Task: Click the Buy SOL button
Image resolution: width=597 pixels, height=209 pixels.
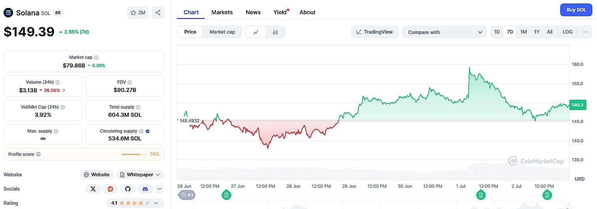Action: [x=576, y=10]
